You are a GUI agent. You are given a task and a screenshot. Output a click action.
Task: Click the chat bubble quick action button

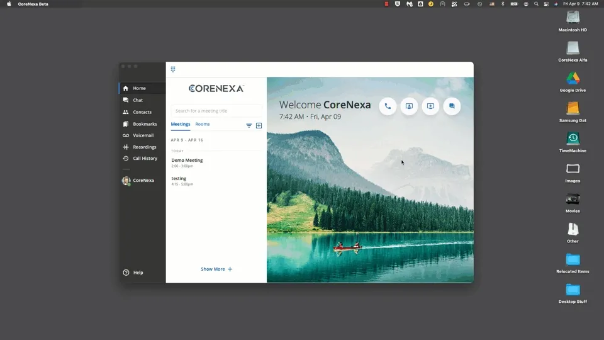pyautogui.click(x=452, y=106)
